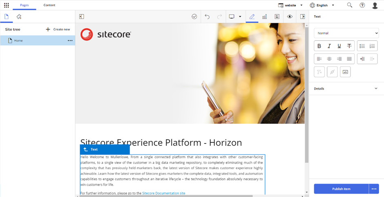Click the hero banner image
Viewport: 384px width, 197px height.
click(190, 73)
